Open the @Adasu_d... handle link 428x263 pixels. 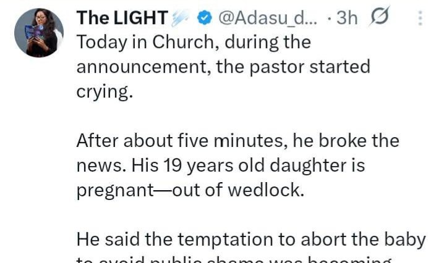tap(267, 19)
